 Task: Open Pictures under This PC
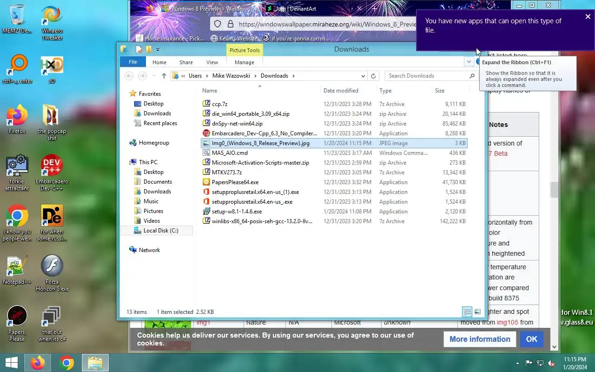point(153,211)
